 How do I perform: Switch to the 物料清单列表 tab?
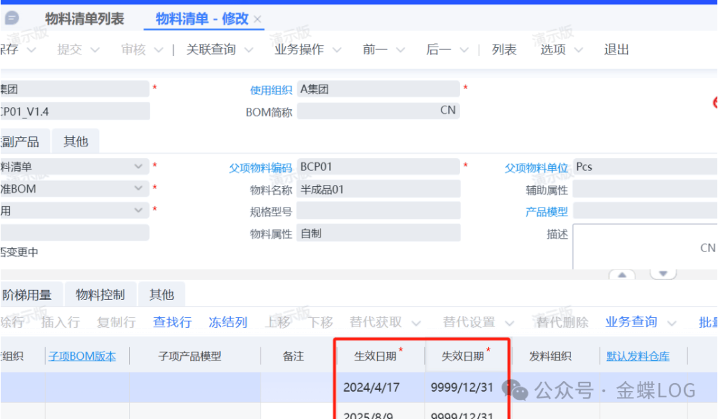(x=84, y=19)
